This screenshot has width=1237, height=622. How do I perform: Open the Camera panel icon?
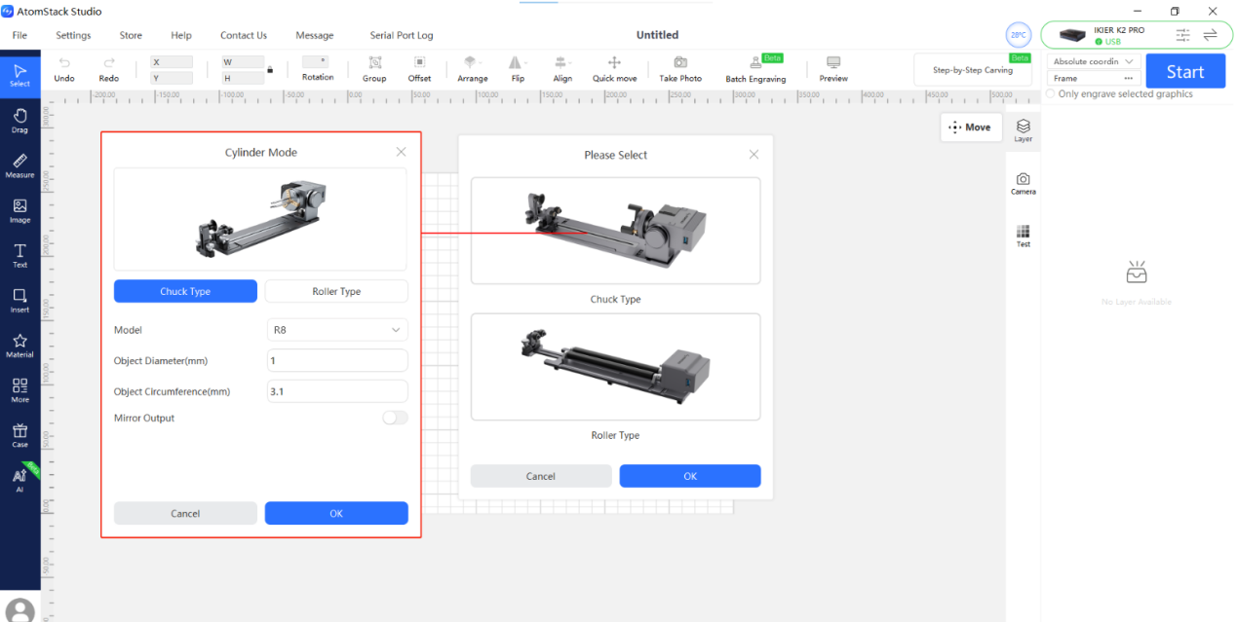(1023, 183)
